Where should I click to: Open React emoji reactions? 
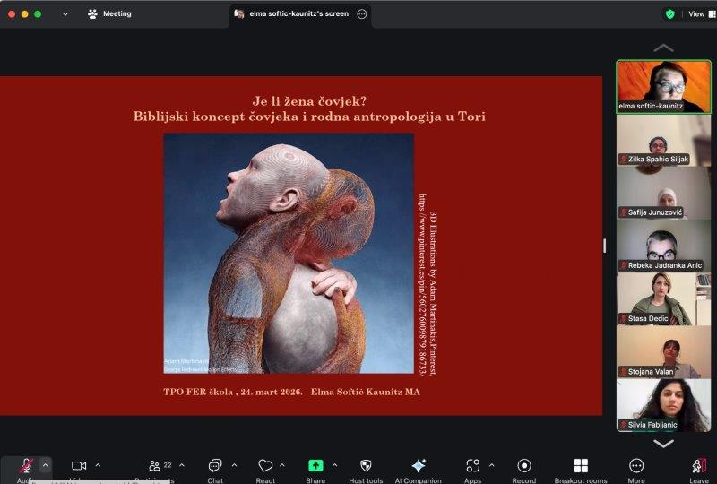click(265, 466)
